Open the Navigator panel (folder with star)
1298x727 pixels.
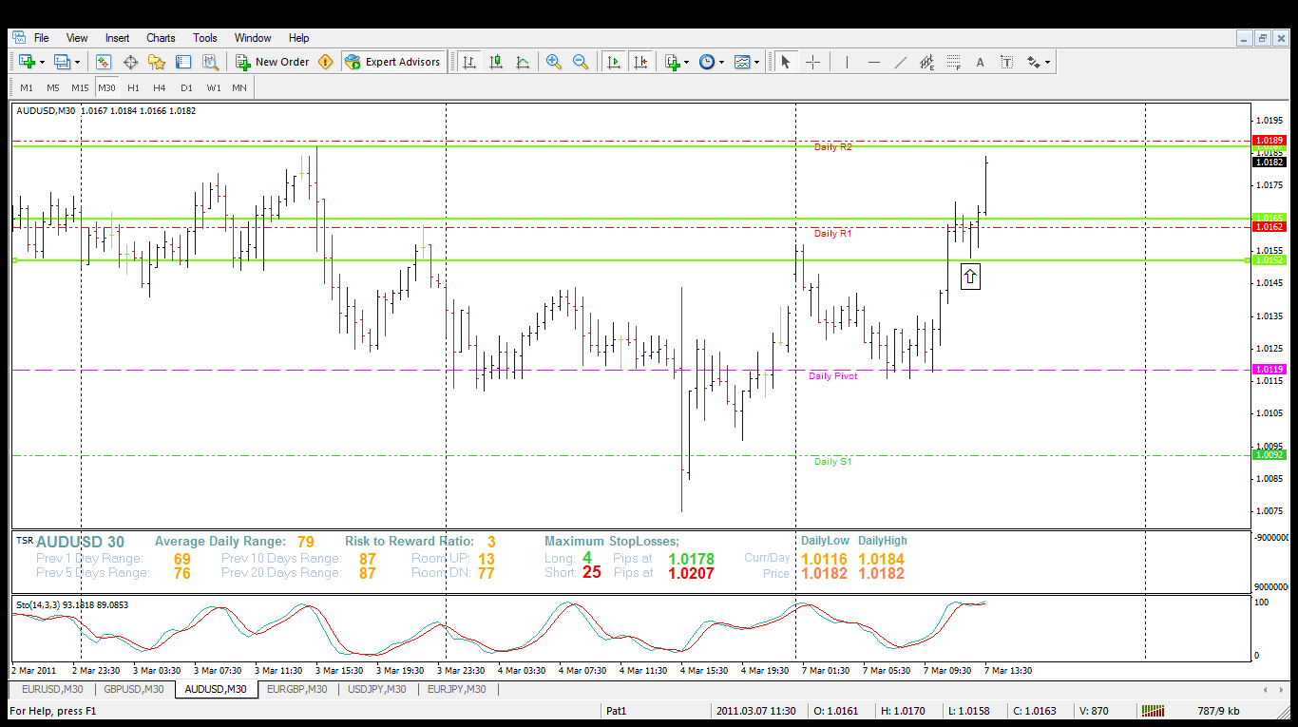coord(157,62)
